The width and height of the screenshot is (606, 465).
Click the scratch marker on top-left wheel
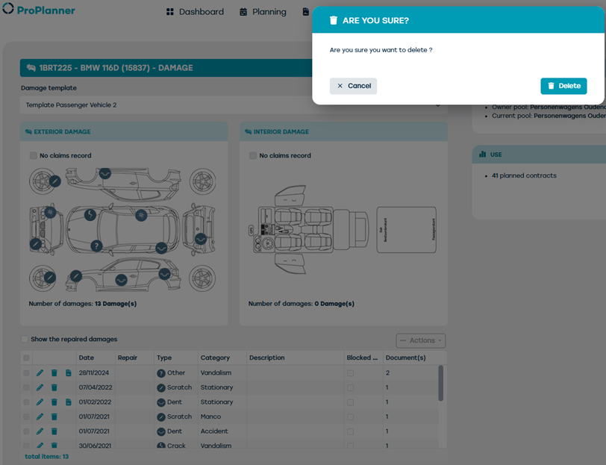click(55, 181)
